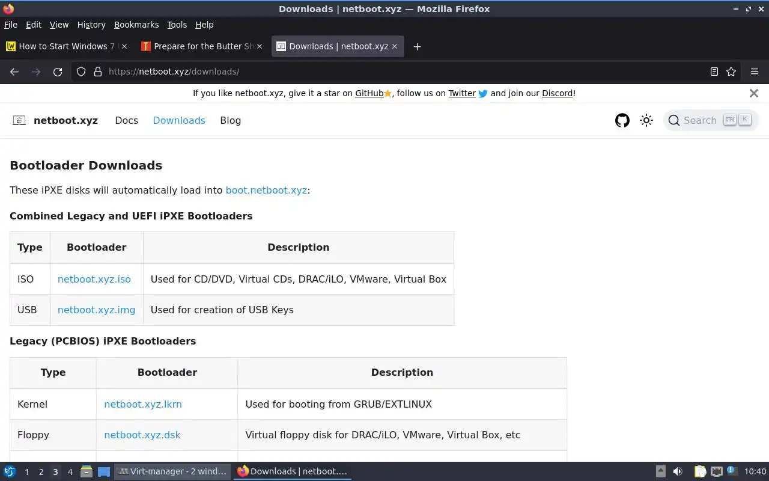Show site security info via padlock icon
This screenshot has width=769, height=481.
click(98, 72)
